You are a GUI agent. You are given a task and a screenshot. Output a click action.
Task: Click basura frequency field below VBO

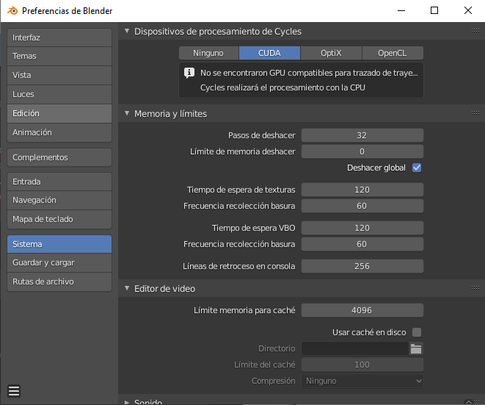pyautogui.click(x=362, y=244)
